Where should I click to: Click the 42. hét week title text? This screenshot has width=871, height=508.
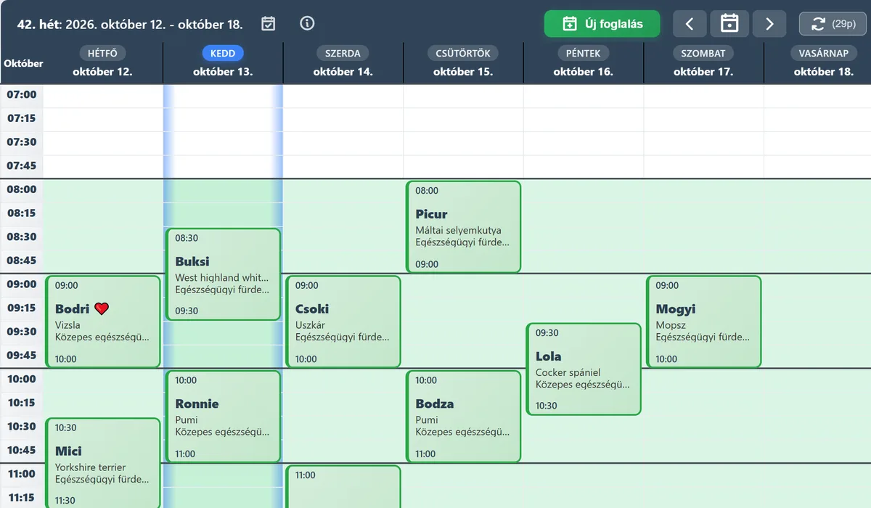(130, 24)
